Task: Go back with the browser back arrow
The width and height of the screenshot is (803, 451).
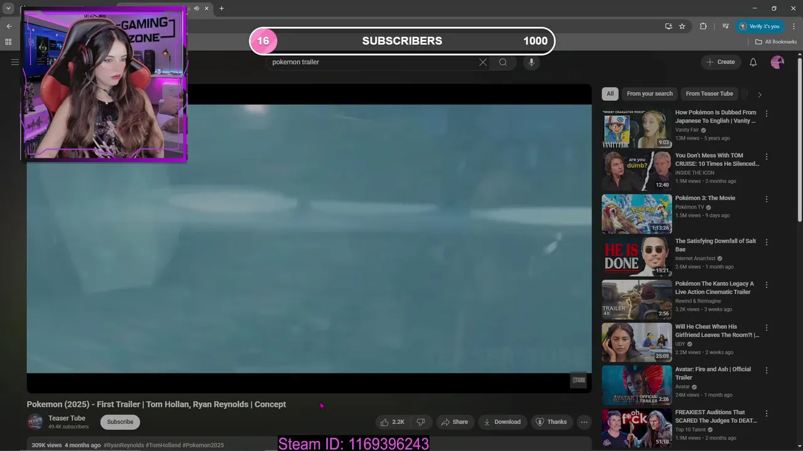Action: click(x=9, y=26)
